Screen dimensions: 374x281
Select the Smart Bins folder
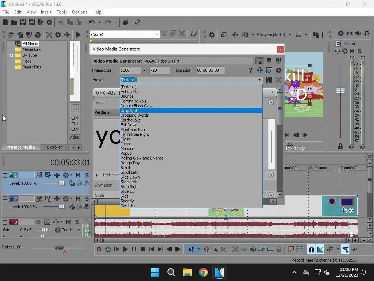click(32, 67)
